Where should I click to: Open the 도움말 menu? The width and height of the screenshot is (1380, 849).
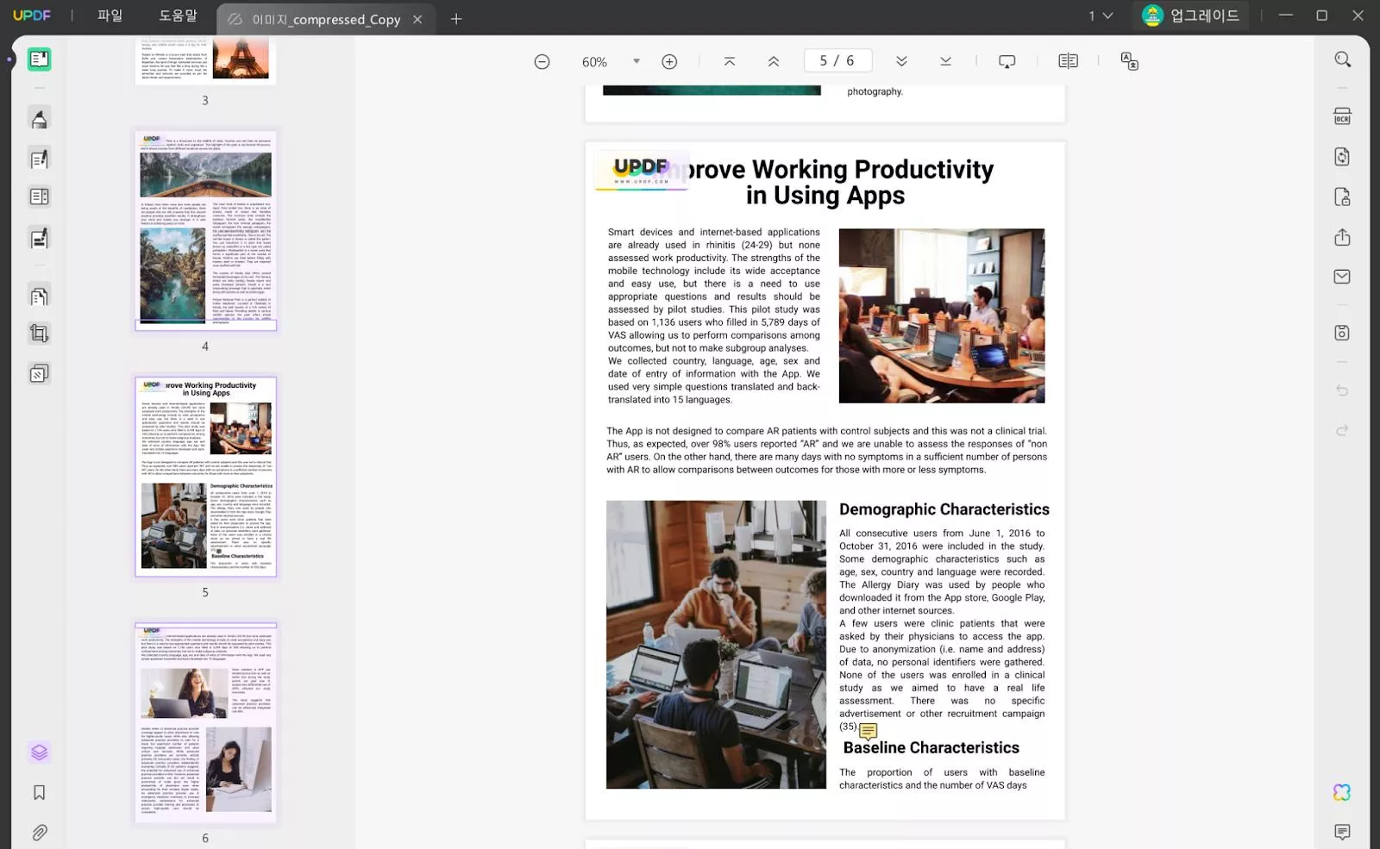[178, 16]
